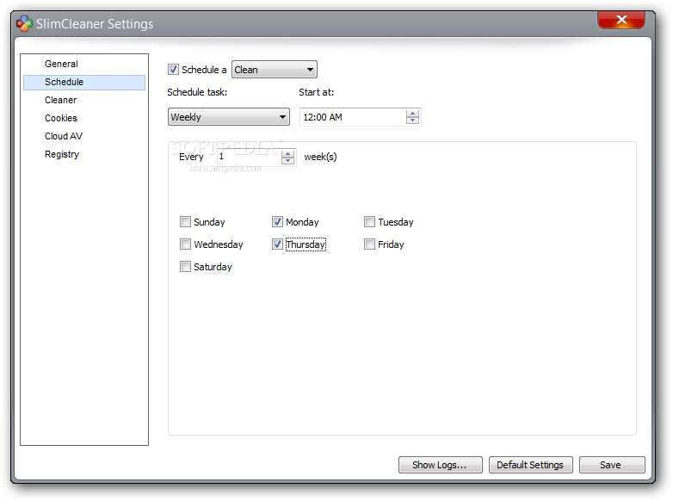
Task: Check the Saturday checkbox
Action: [185, 267]
